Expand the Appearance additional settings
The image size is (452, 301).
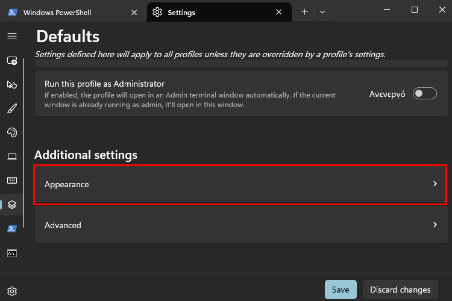240,184
